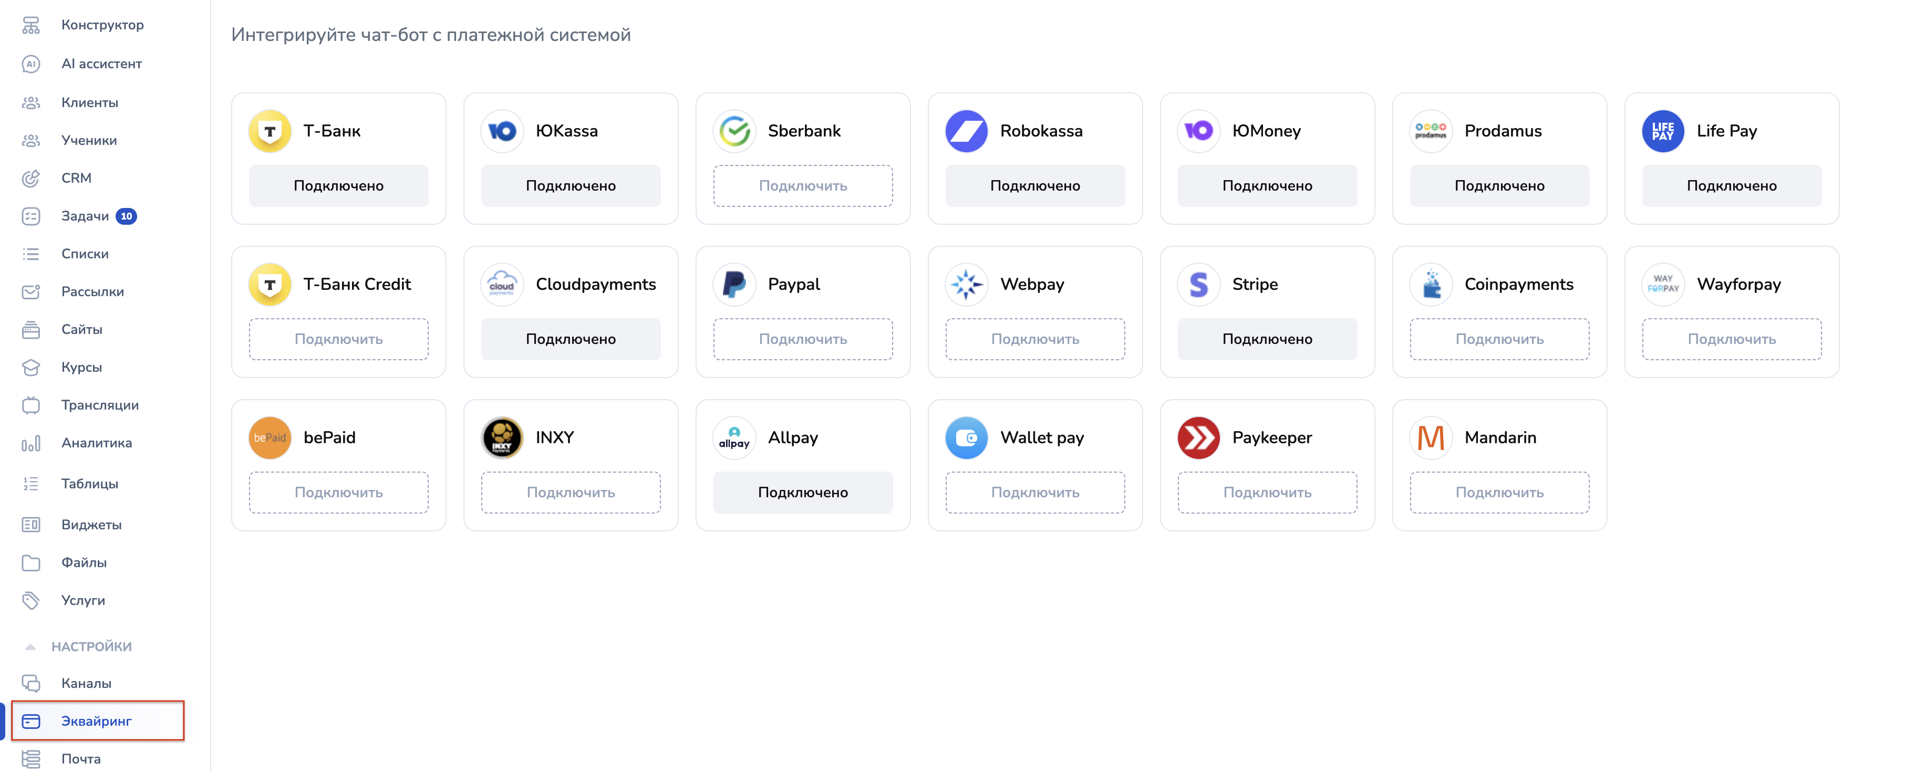Connect Webpay via Подключить button
The width and height of the screenshot is (1926, 773).
click(x=1035, y=339)
